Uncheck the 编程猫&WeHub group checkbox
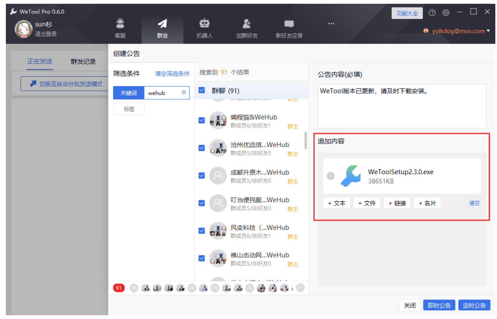The image size is (497, 319). (x=202, y=121)
